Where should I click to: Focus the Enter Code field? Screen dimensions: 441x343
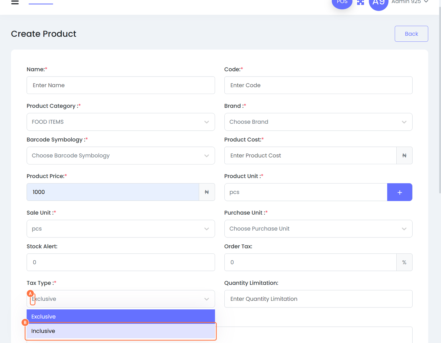coord(318,85)
